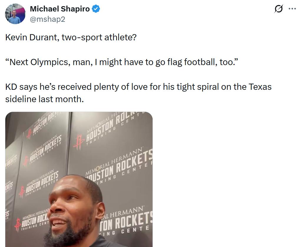The width and height of the screenshot is (301, 247).
Task: Open the @mshap2 handle link
Action: click(47, 19)
